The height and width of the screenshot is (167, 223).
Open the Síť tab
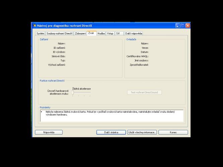coord(119,33)
